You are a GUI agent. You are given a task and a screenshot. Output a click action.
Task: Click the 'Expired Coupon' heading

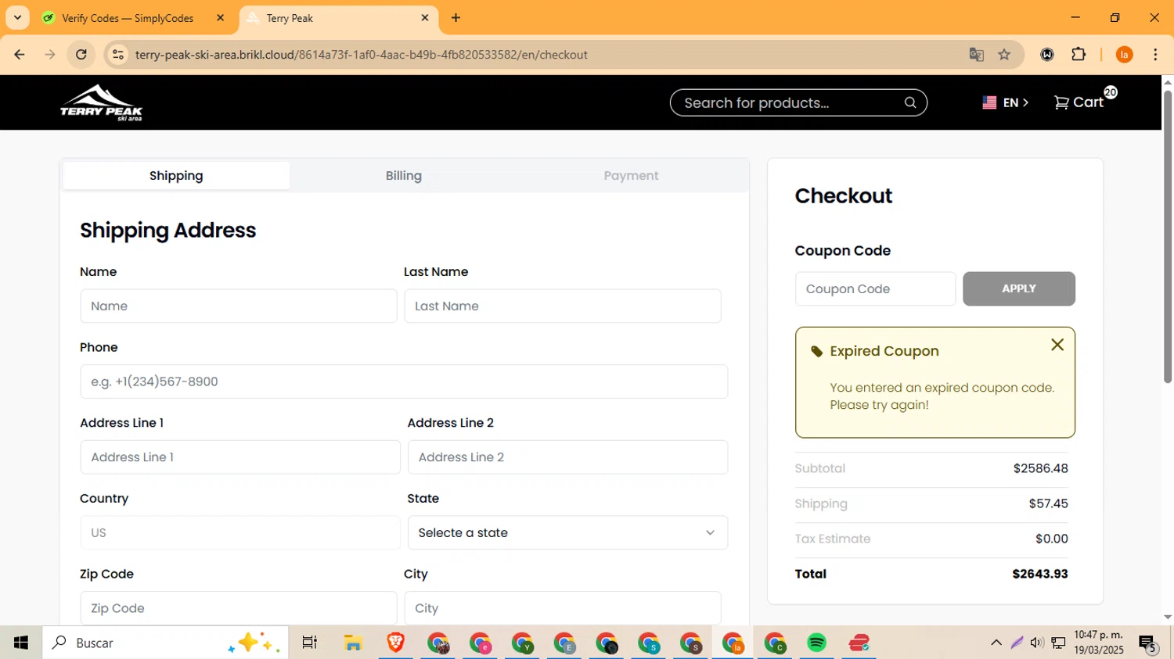coord(884,351)
